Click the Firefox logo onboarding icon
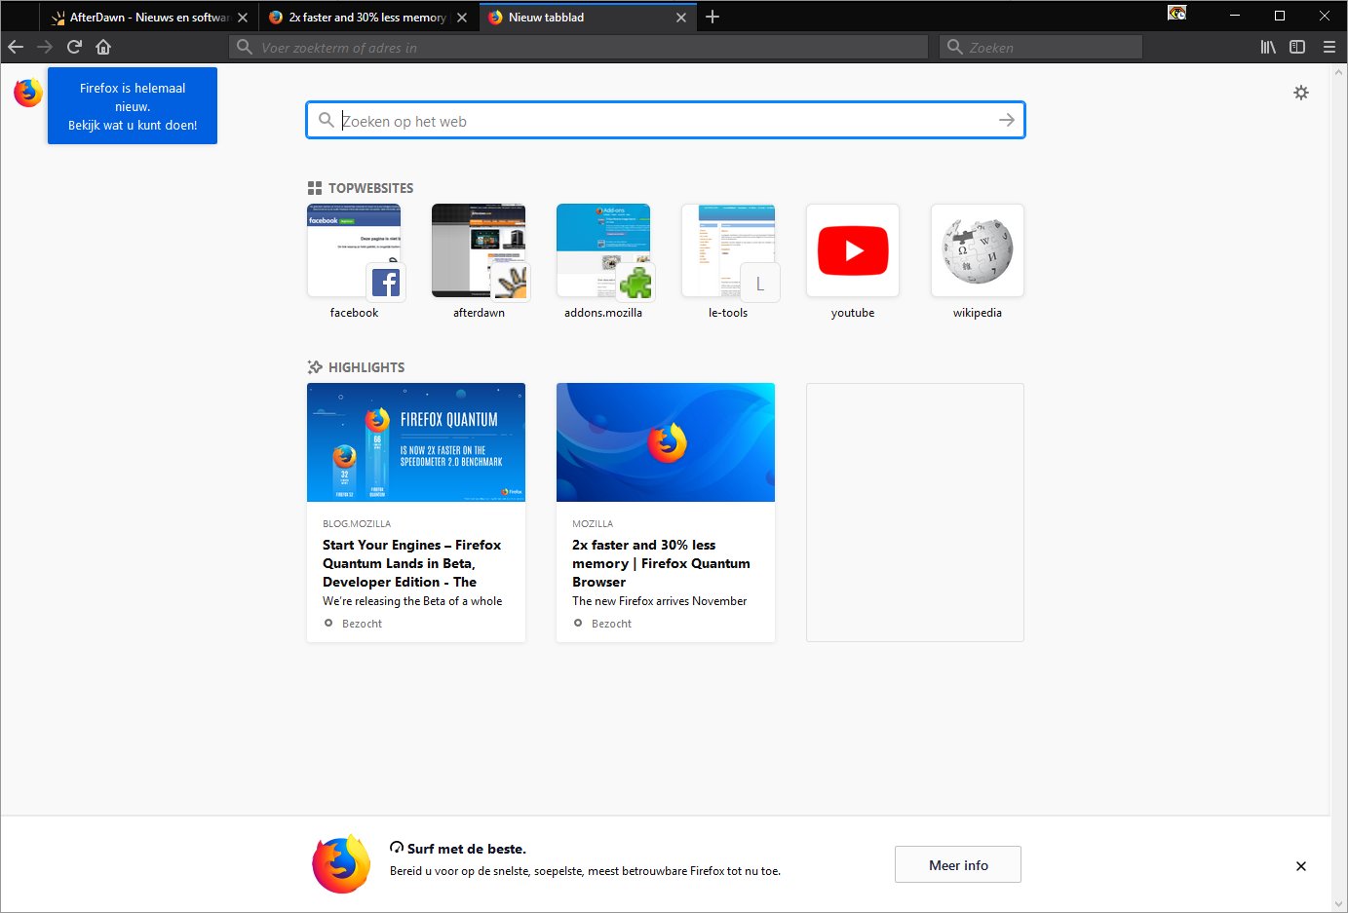1348x913 pixels. coord(28,92)
